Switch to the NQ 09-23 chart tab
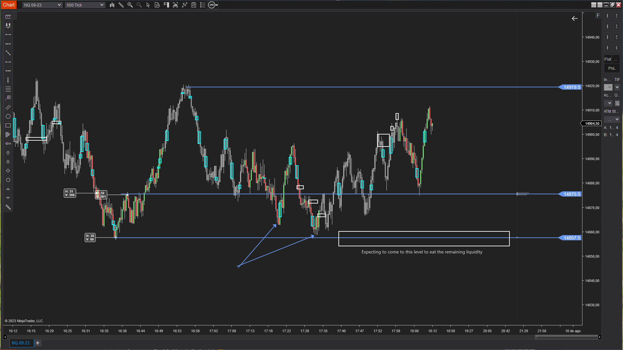The height and width of the screenshot is (350, 623). pyautogui.click(x=21, y=343)
